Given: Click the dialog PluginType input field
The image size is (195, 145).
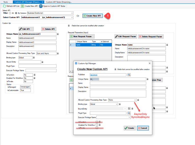Looking at the screenshot, I should coord(108,113).
